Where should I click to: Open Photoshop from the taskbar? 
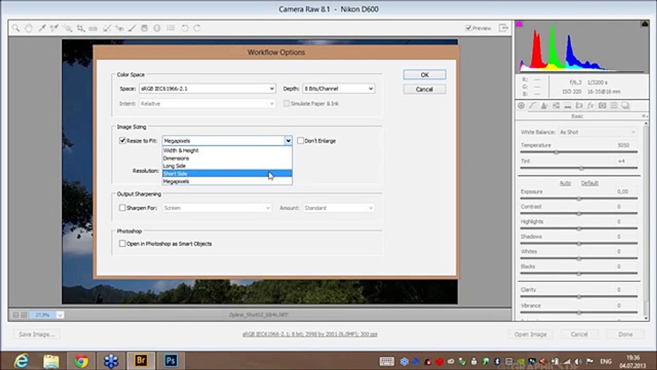170,361
